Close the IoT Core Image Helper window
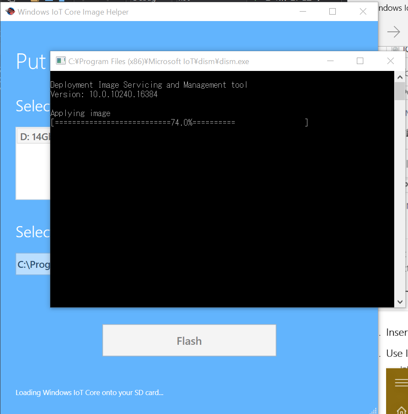This screenshot has width=408, height=414. click(363, 12)
